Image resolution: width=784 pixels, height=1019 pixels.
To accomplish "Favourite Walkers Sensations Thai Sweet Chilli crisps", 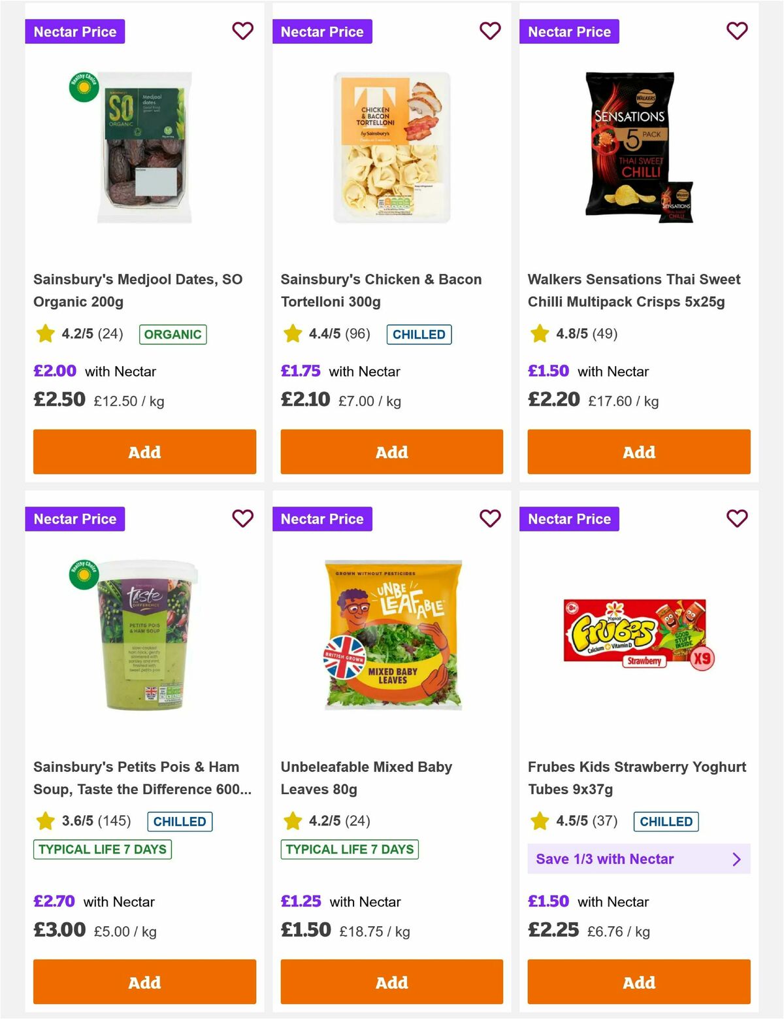I will click(x=736, y=31).
